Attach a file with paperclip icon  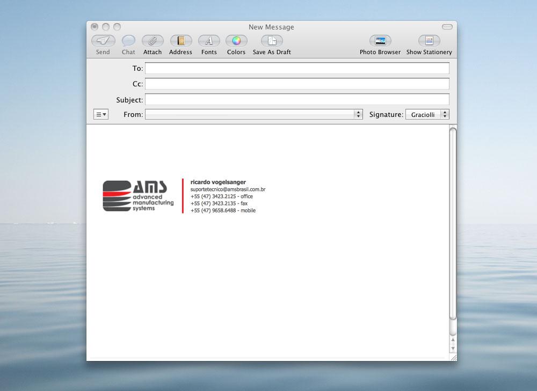(x=153, y=41)
